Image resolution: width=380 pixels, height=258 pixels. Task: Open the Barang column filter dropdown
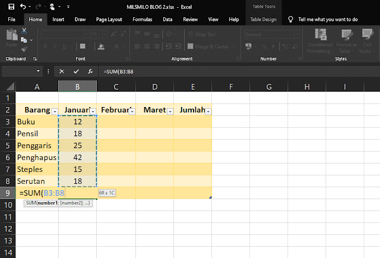(x=55, y=111)
